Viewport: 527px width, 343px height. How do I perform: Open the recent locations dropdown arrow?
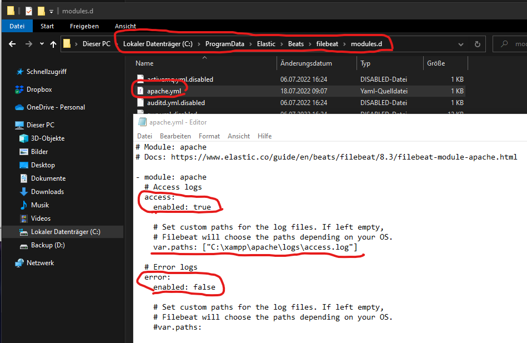(x=42, y=44)
